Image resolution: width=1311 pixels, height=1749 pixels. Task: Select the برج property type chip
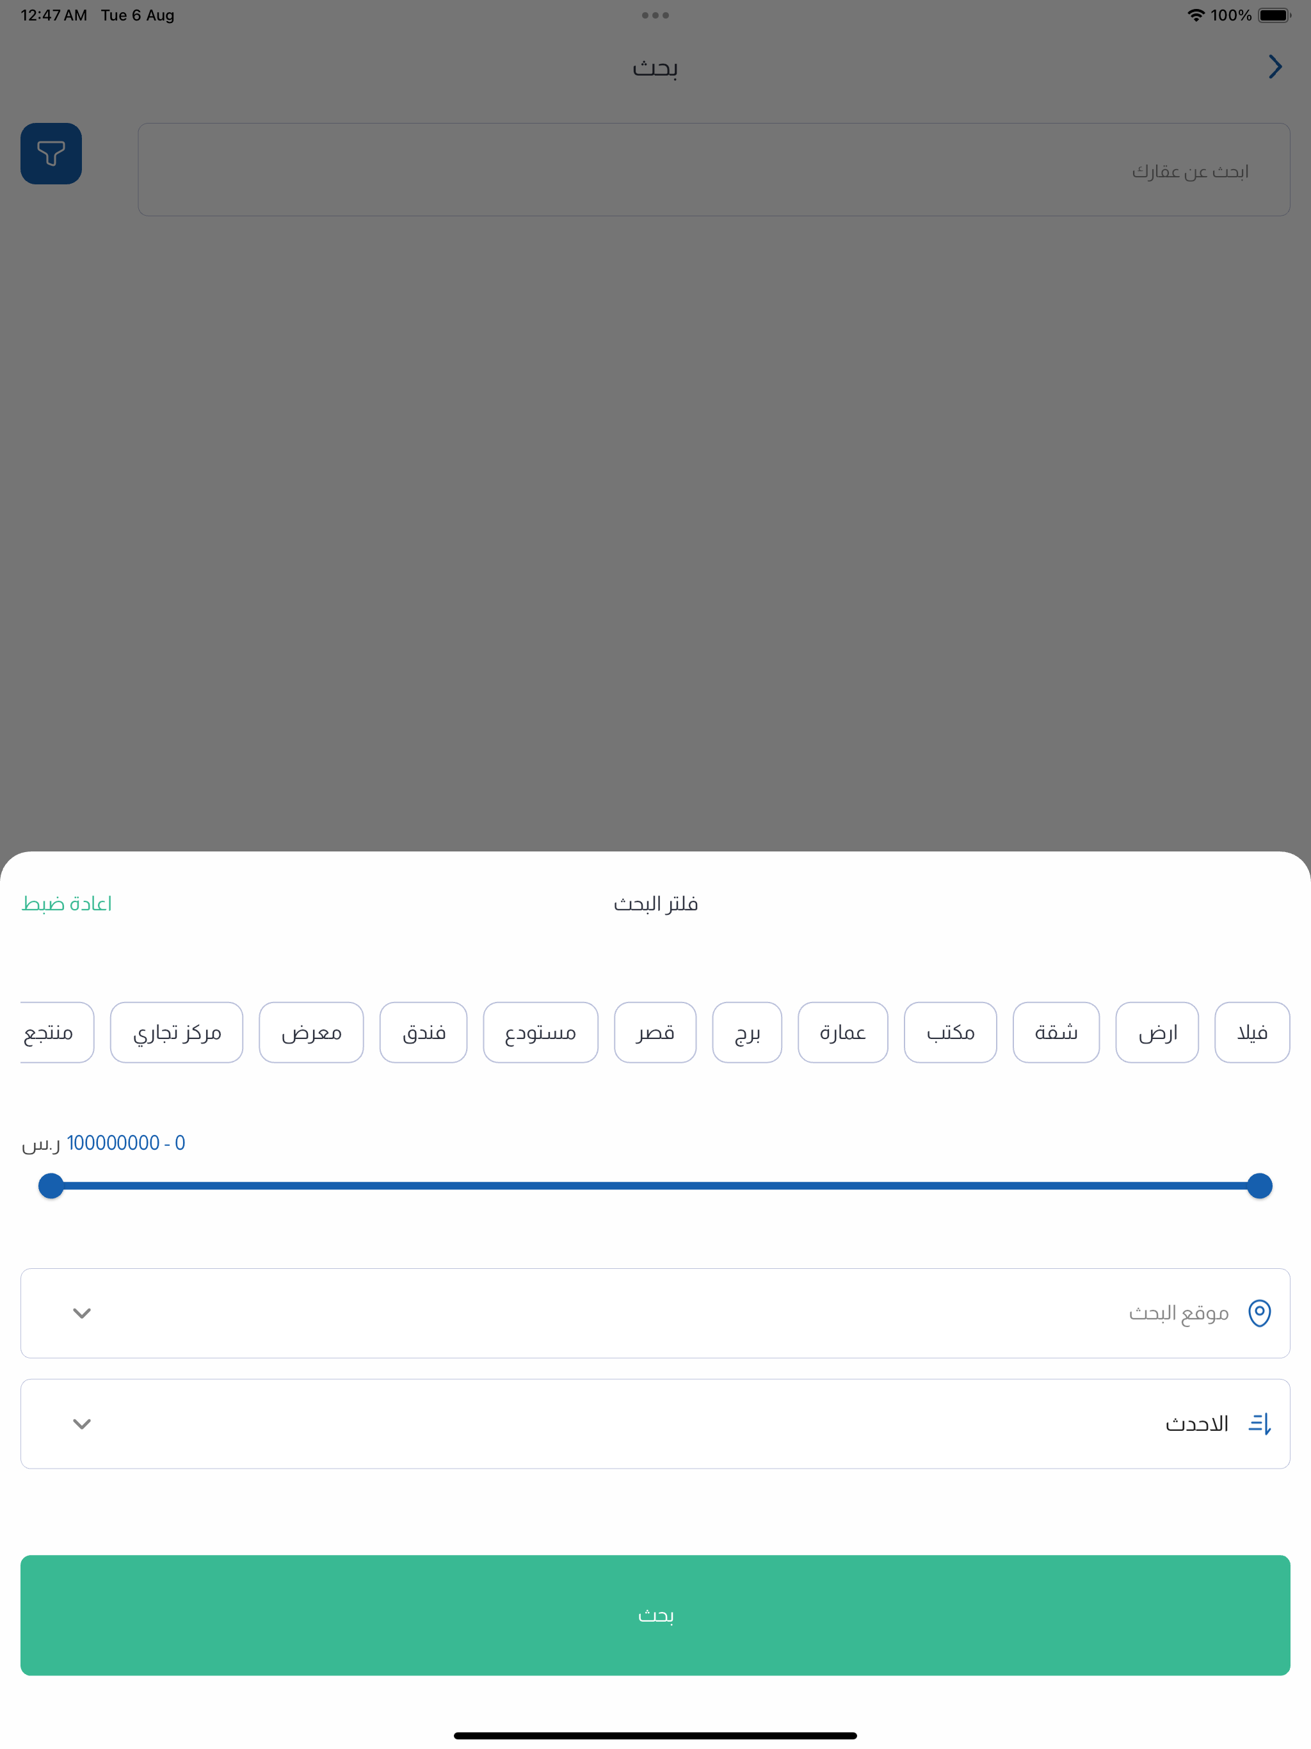(x=747, y=1033)
